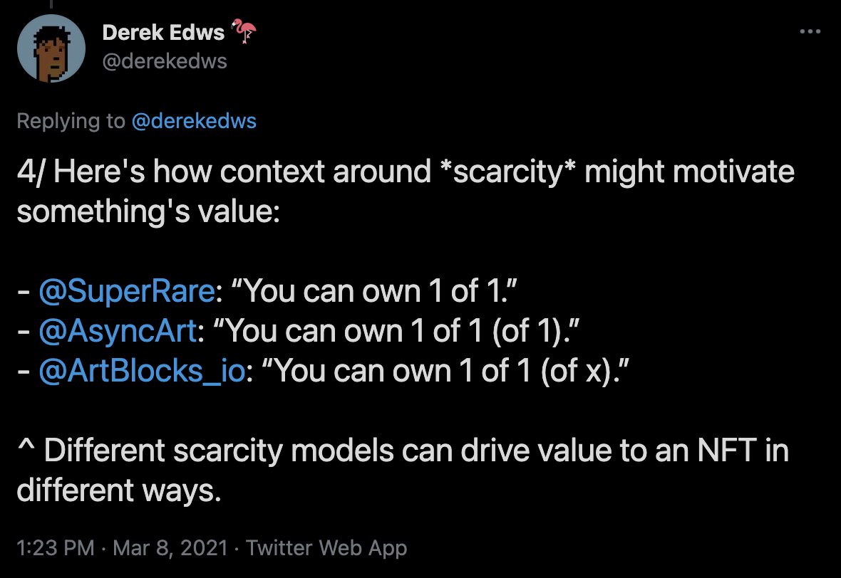Click the Derek Edws display name
Screen dimensions: 841x578
[163, 33]
